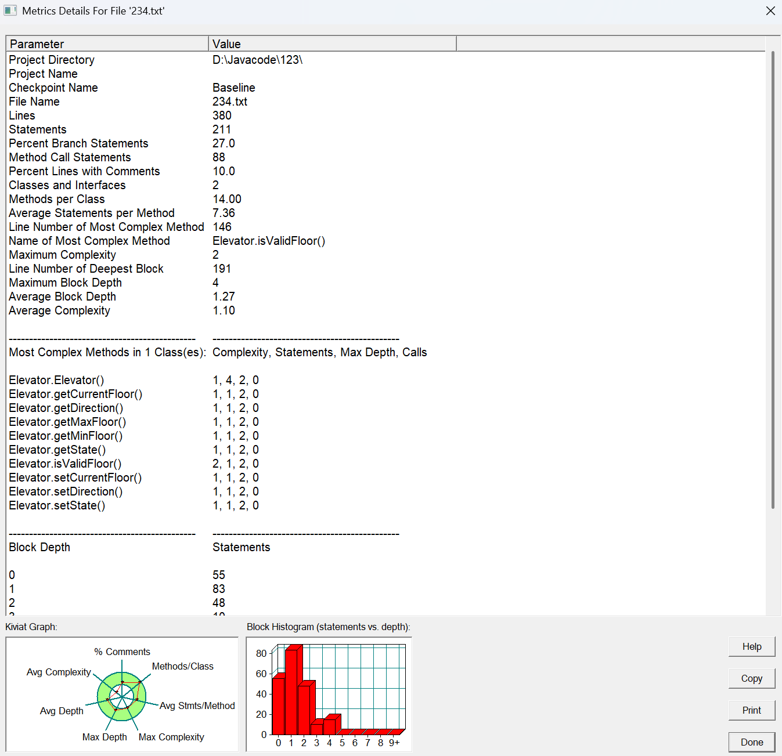Select the Baseline value
The width and height of the screenshot is (782, 756).
[234, 88]
